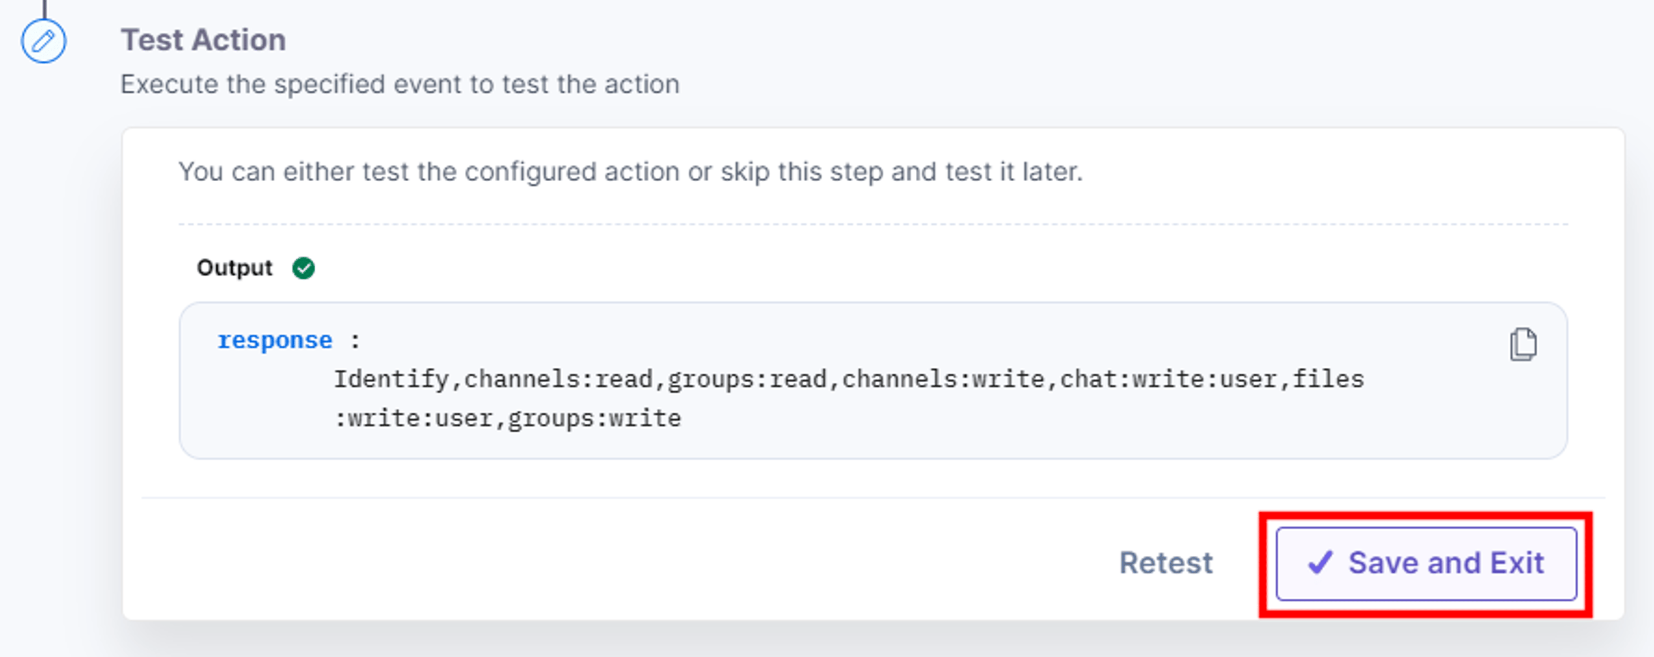Click the 'Identify,channels:read' response line
The height and width of the screenshot is (657, 1654).
point(849,379)
